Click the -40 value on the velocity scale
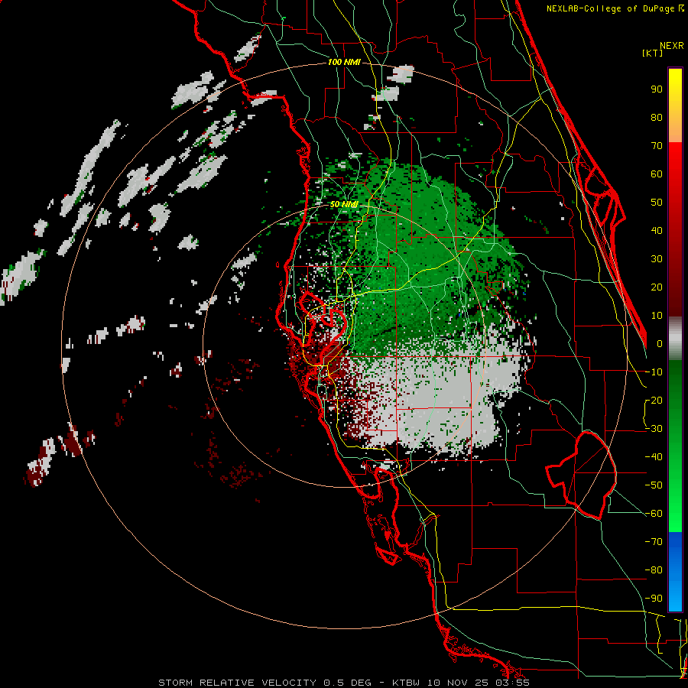The height and width of the screenshot is (688, 688). (x=654, y=457)
